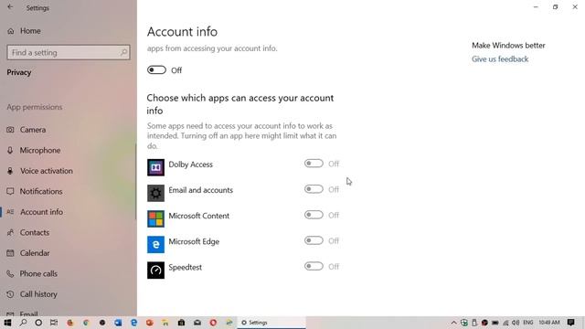
Task: Open Cortana circle on taskbar
Action: coord(38,323)
